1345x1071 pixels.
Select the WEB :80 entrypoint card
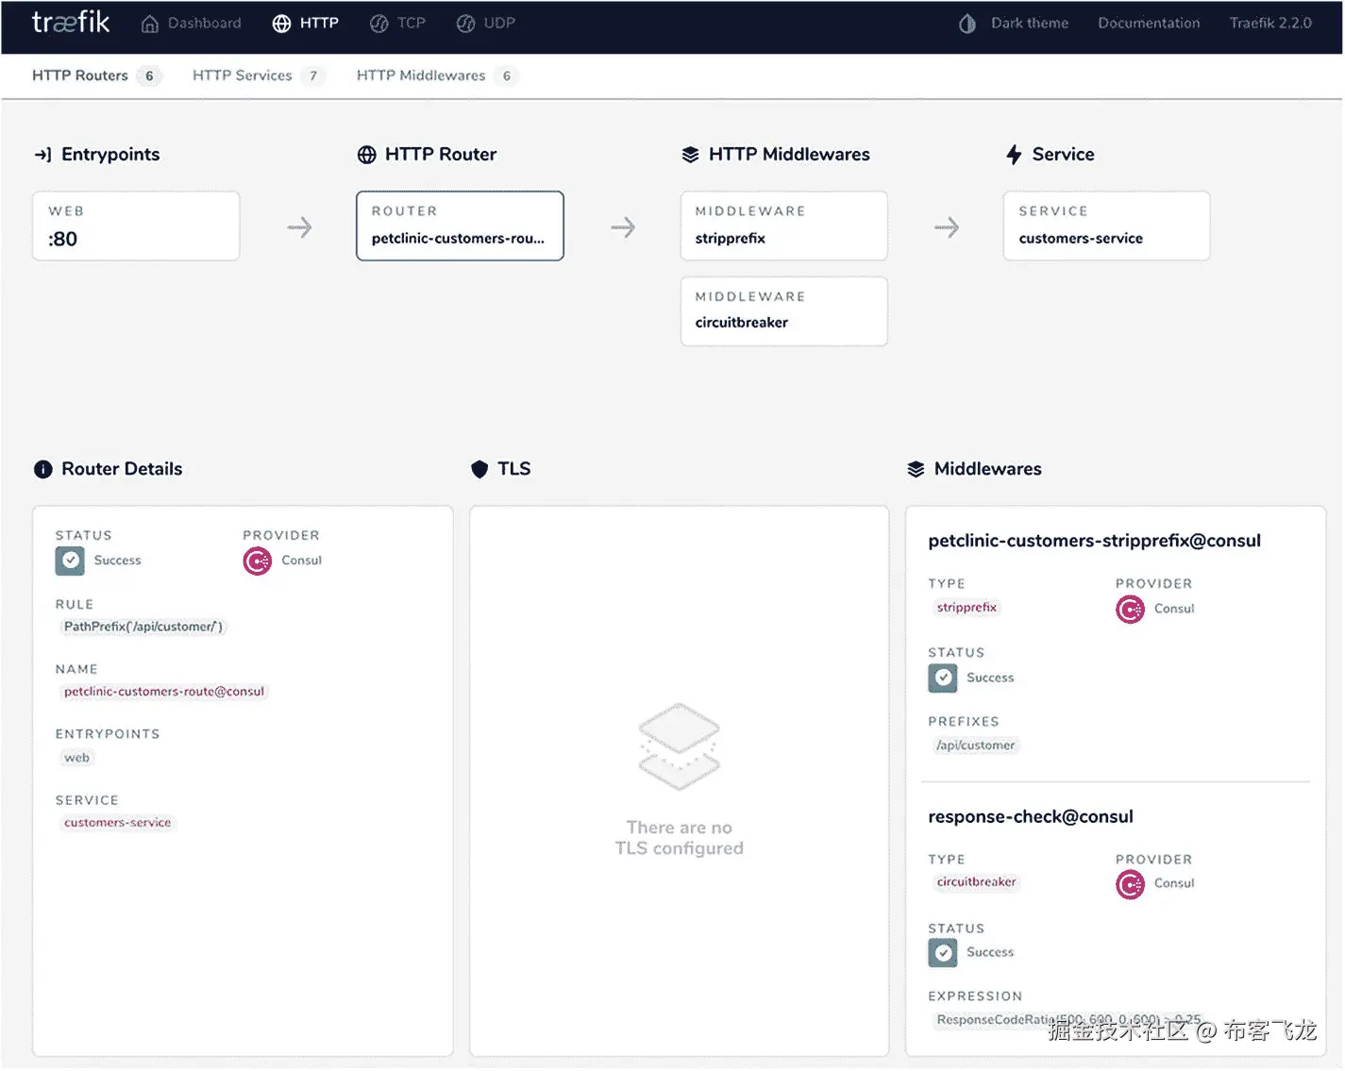pos(136,226)
